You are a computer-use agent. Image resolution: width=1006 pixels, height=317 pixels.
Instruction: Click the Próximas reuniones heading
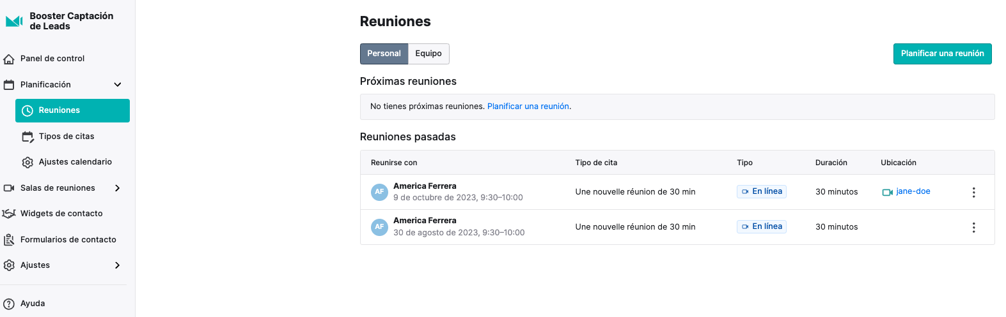(408, 82)
